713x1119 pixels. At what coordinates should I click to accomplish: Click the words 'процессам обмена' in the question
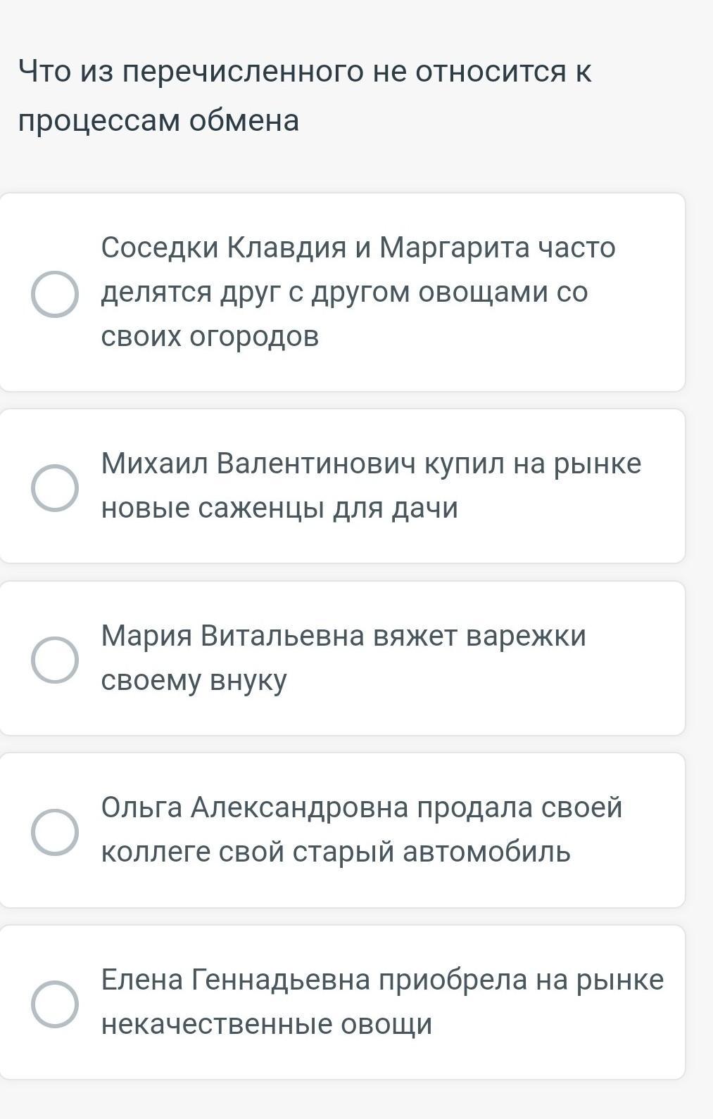[158, 120]
